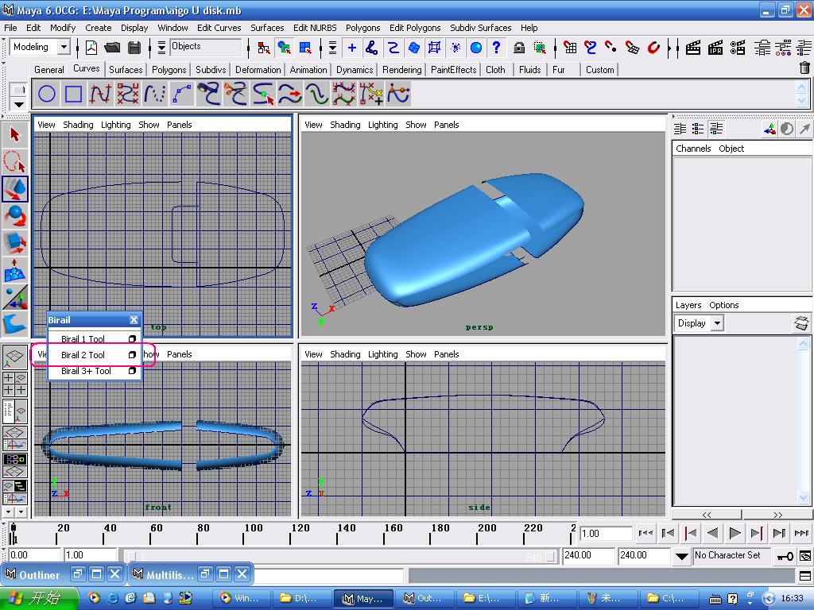Open the Display dropdown in the layer editor
The height and width of the screenshot is (610, 814).
point(718,323)
